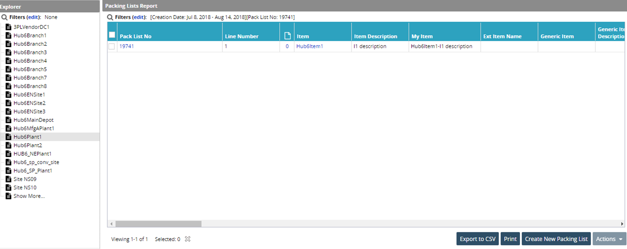Screen dimensions: 627x249
Task: Sort by Pack List No column
Action: (x=135, y=36)
